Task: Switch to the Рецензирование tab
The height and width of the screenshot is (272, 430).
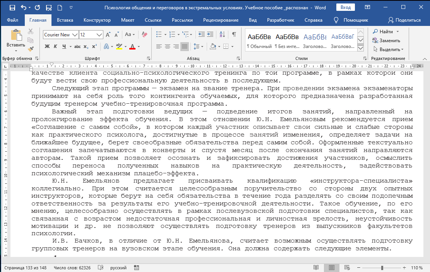Action: coord(221,20)
